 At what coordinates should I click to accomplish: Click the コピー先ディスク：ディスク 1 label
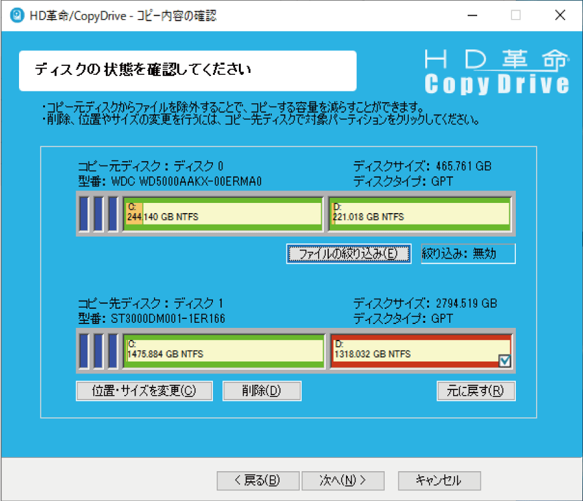pyautogui.click(x=151, y=303)
